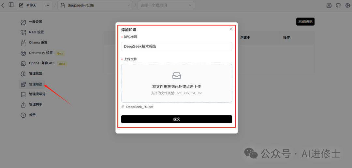Open the settings gear at far right
The image size is (352, 168).
click(347, 6)
